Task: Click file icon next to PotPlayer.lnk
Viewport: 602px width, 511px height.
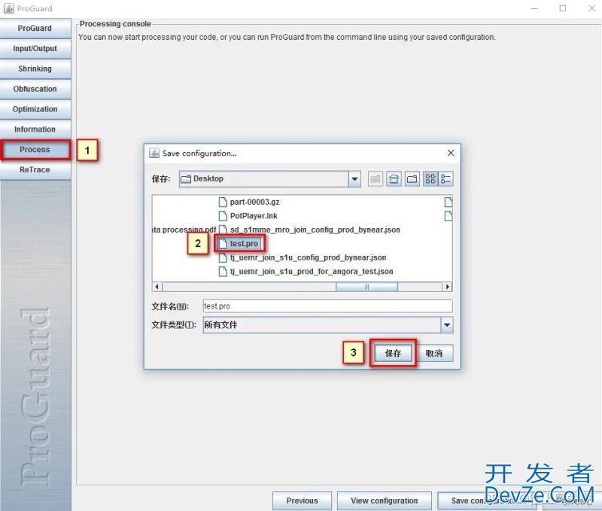Action: (x=223, y=216)
